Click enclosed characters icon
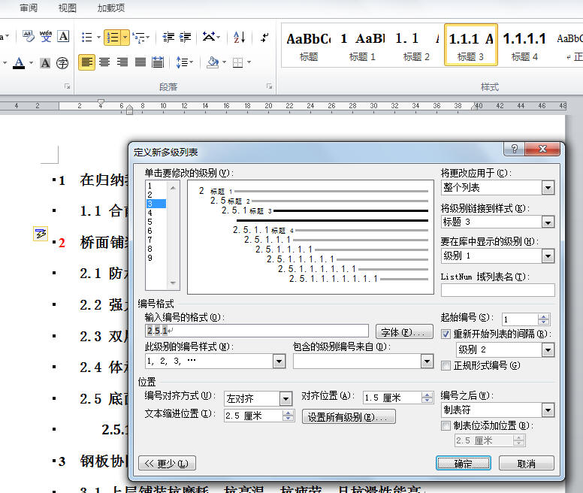The image size is (583, 493). click(x=62, y=63)
